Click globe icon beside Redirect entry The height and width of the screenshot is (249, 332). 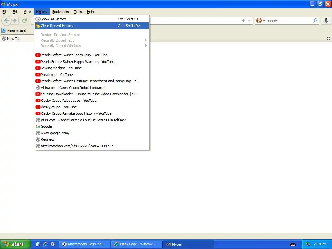pos(38,139)
